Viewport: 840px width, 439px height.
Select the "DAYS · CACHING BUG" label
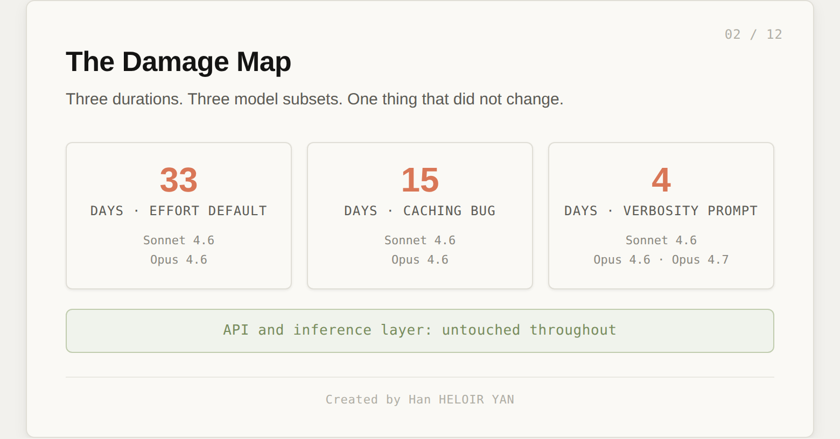(x=420, y=211)
